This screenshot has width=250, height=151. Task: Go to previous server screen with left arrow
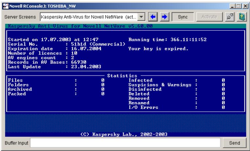coord(153,17)
